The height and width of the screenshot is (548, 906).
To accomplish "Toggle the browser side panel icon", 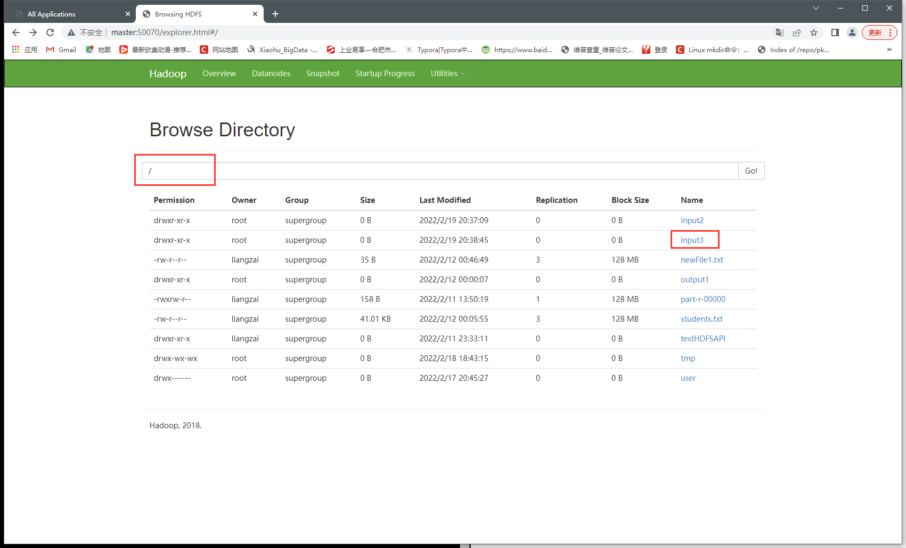I will tap(835, 32).
